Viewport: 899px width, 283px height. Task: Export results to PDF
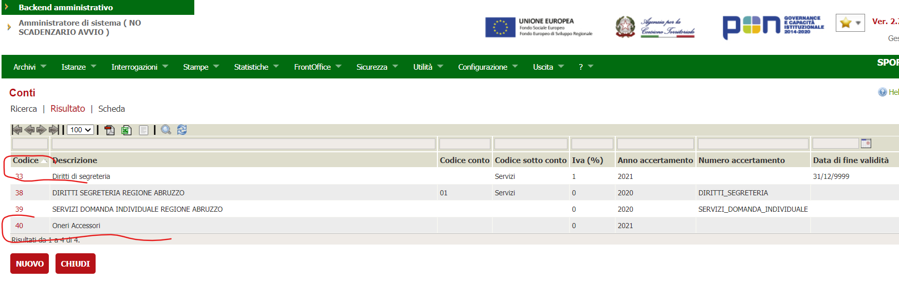click(109, 130)
